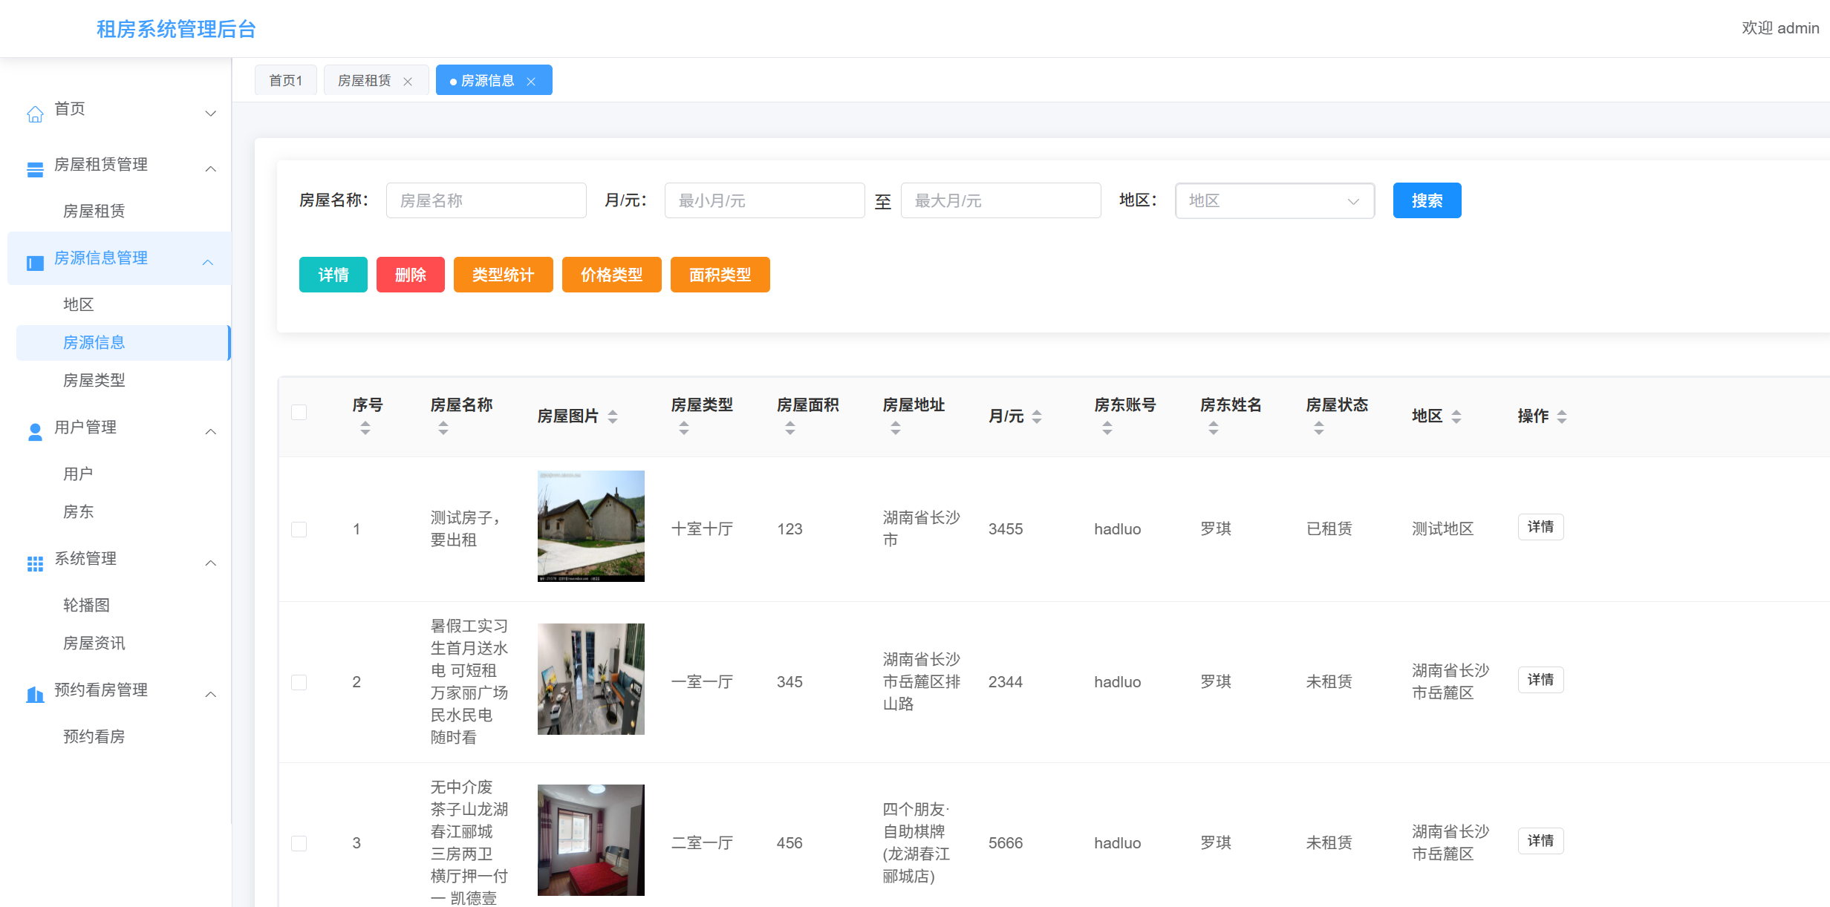Toggle the select-all header checkbox
This screenshot has width=1830, height=907.
[x=299, y=413]
